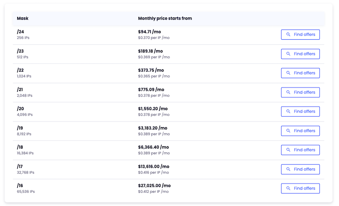
Task: Click the magnifier icon in the /22 row
Action: tap(288, 73)
